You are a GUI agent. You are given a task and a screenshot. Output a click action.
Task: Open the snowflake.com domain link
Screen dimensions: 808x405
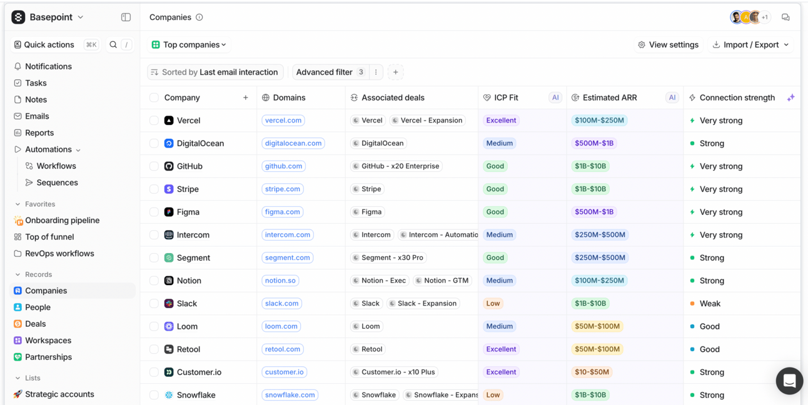[x=290, y=395]
